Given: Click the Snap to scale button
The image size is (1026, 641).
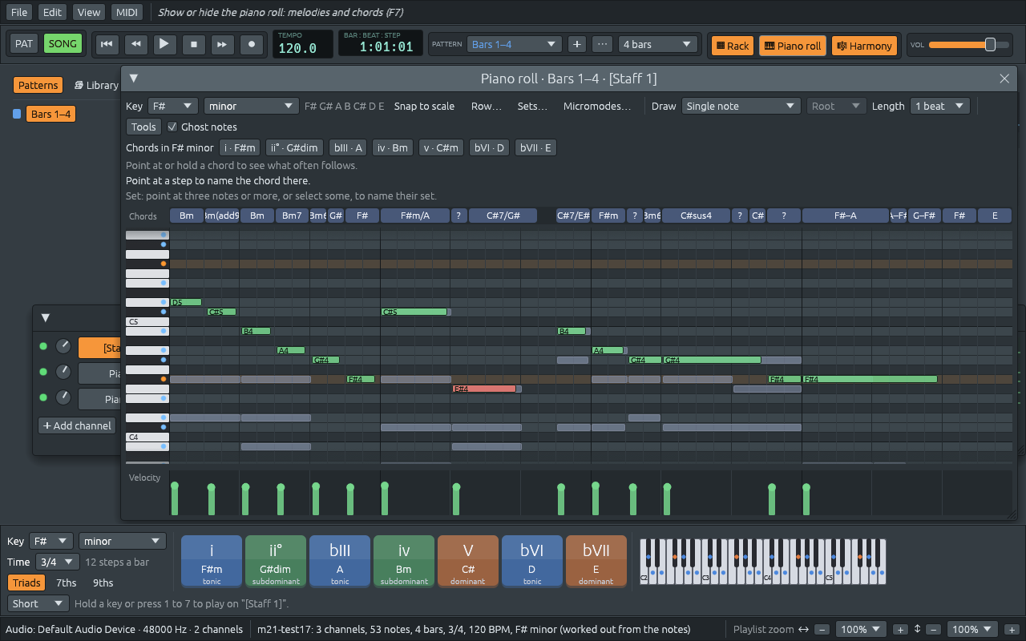Looking at the screenshot, I should [424, 106].
